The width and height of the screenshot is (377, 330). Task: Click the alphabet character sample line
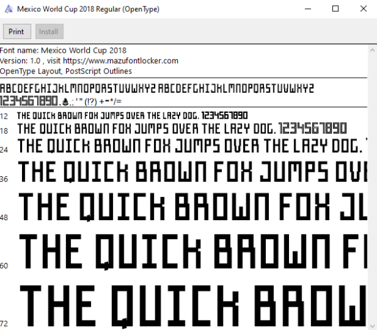156,88
